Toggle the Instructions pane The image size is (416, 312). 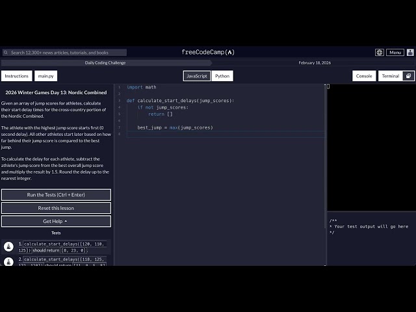coord(16,76)
